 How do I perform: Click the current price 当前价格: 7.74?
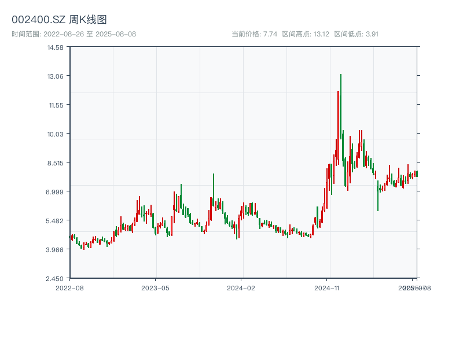point(254,34)
